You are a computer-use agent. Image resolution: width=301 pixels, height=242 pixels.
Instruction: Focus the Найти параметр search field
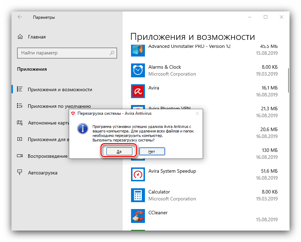[x=63, y=53]
